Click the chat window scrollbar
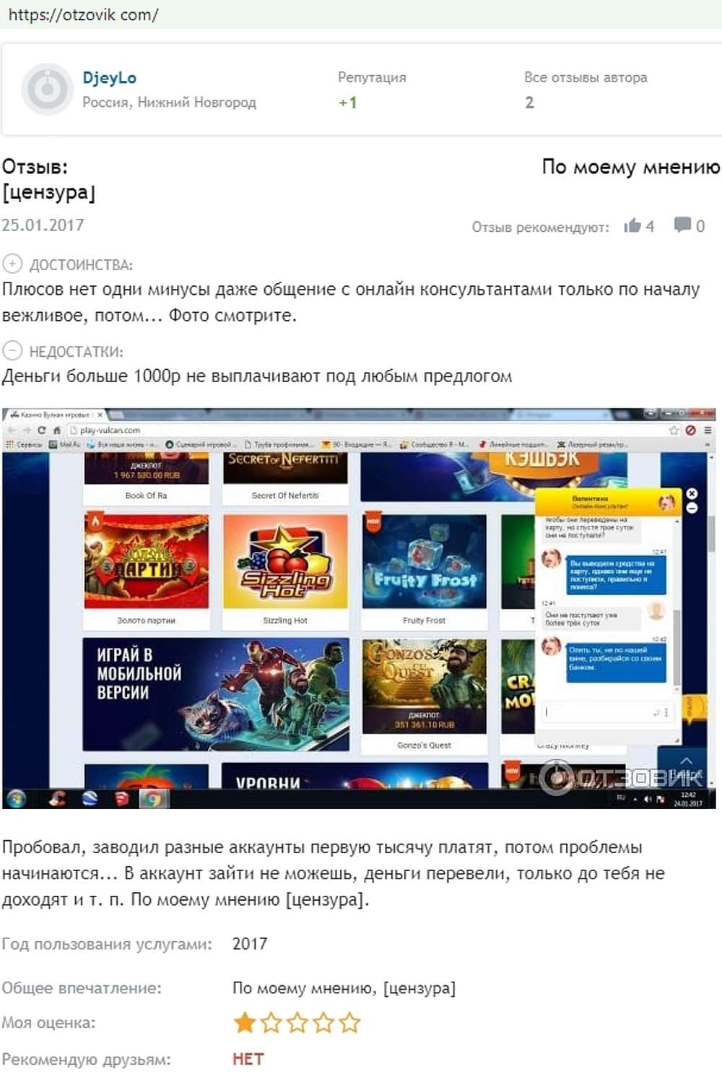This screenshot has height=1072, width=722. point(677,648)
